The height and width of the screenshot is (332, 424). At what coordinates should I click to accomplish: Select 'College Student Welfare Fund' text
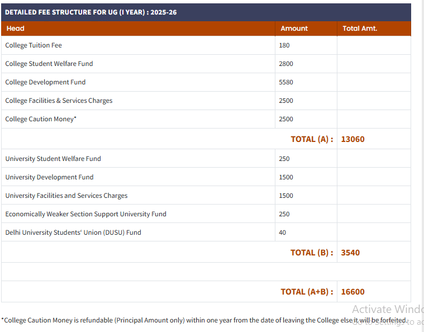coord(49,64)
